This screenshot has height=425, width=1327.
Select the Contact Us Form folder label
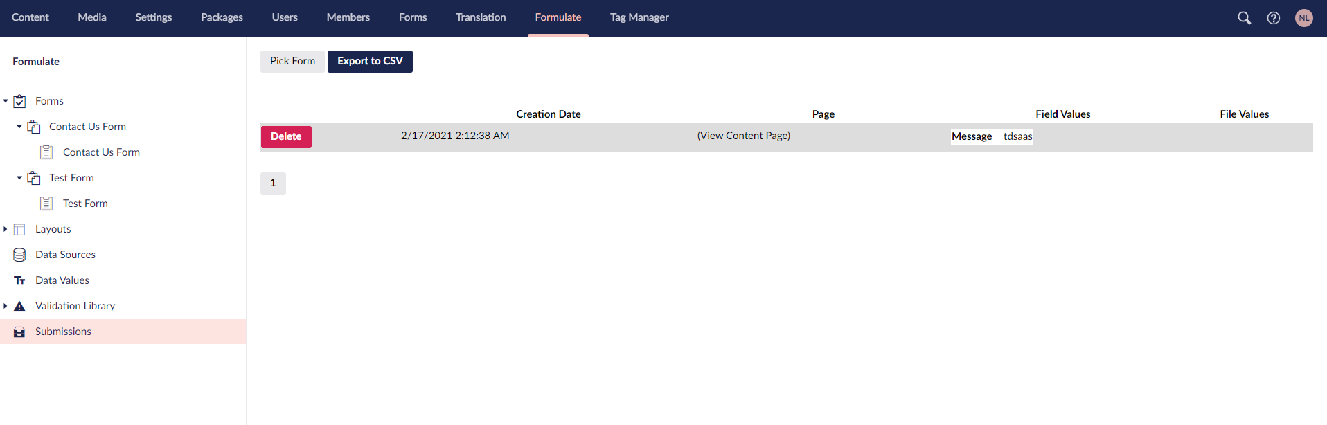coord(87,127)
